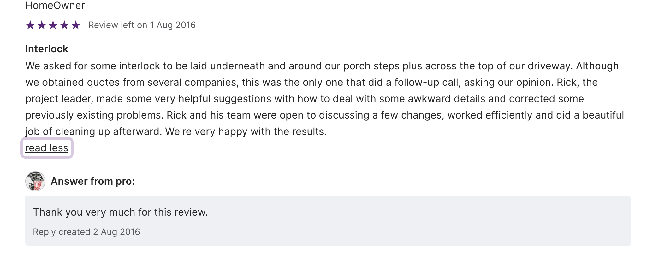671x256 pixels.
Task: Click the Three Little Pigs pro avatar
Action: click(35, 181)
